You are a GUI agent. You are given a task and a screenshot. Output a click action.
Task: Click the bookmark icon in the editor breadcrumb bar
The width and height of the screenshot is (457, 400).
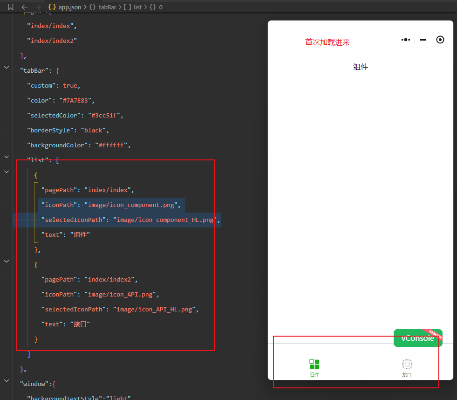pos(11,7)
